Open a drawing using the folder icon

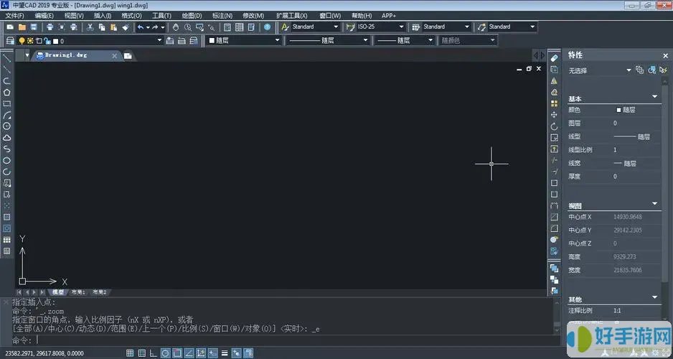click(x=22, y=27)
